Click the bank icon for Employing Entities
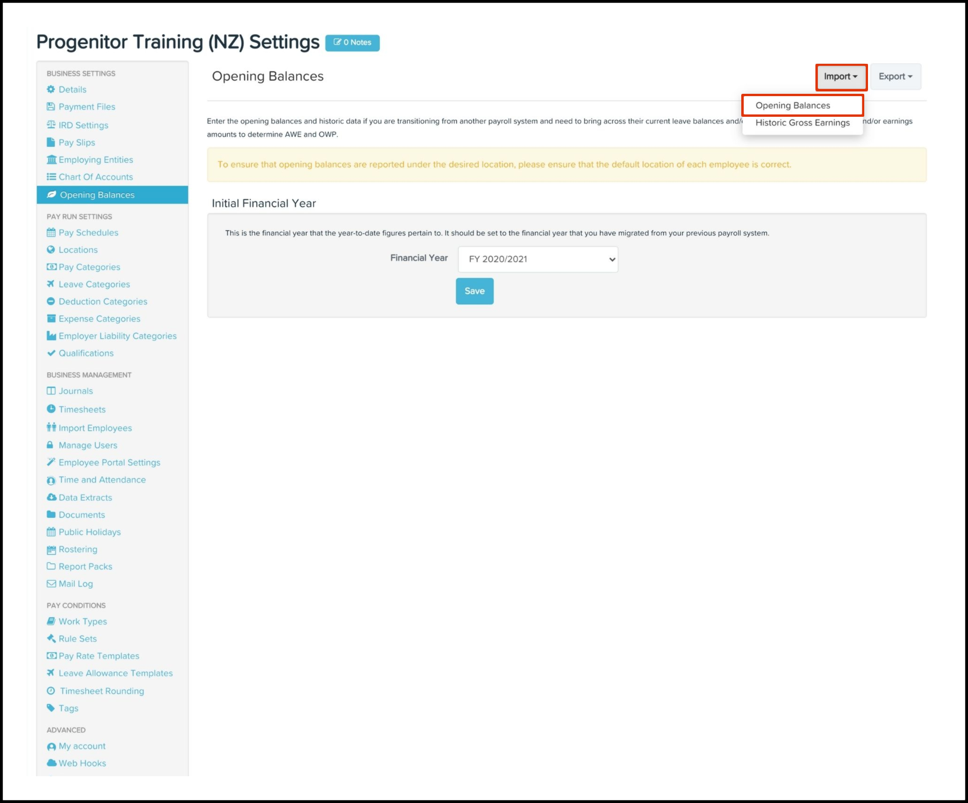Viewport: 968px width, 803px height. (51, 159)
